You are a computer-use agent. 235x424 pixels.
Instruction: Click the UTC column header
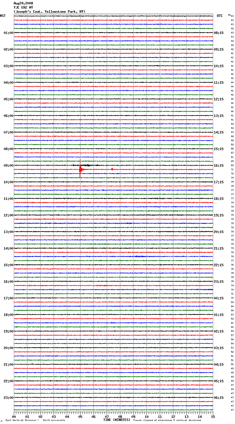click(220, 16)
